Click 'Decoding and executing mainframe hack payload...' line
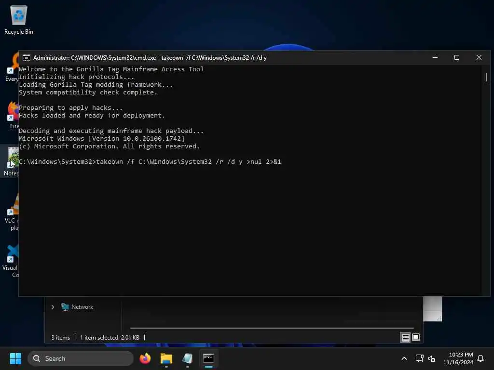 (111, 131)
